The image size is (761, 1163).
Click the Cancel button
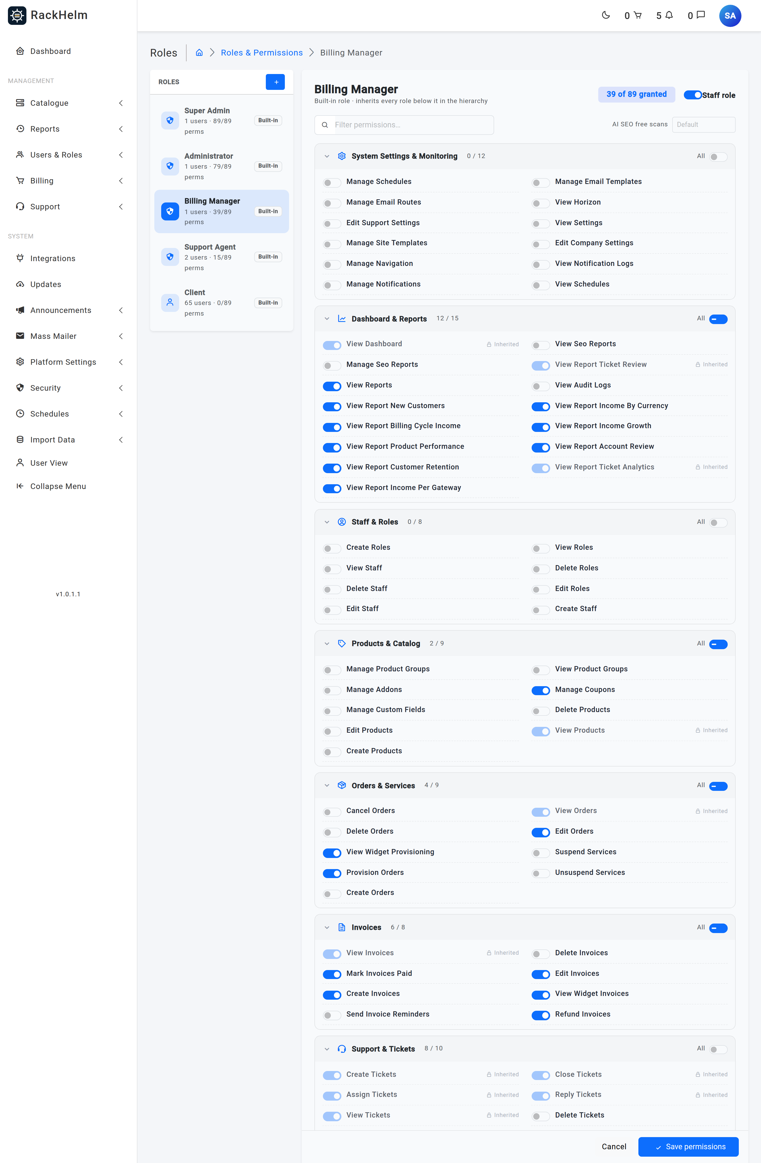click(614, 1146)
